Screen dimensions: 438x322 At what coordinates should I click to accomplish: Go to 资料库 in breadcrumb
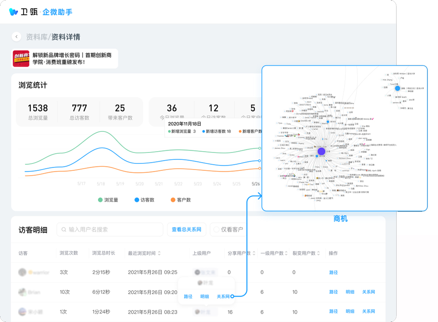37,37
